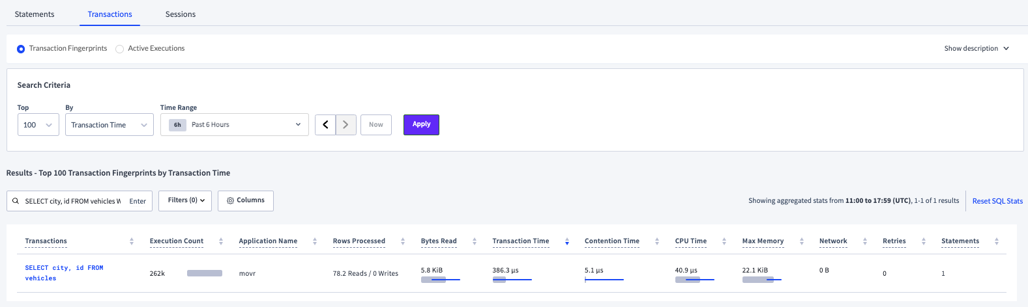Select Transaction Fingerprints radio button
The height and width of the screenshot is (307, 1028).
[x=21, y=49]
